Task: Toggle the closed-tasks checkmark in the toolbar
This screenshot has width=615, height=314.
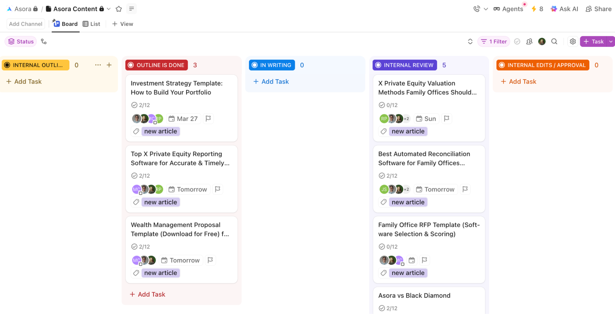Action: (517, 41)
